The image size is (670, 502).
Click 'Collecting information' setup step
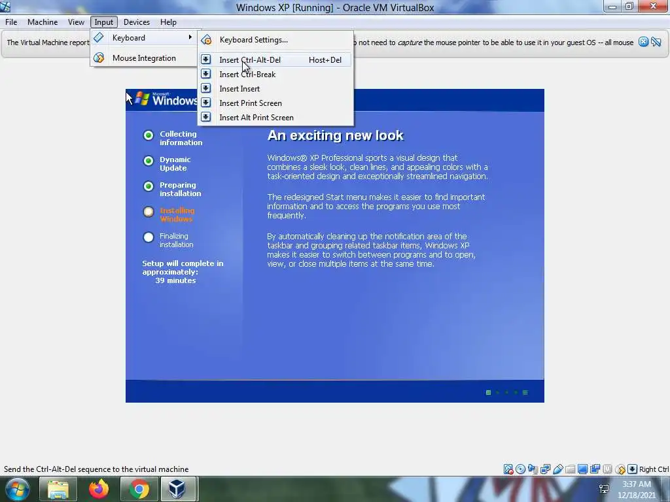(181, 139)
